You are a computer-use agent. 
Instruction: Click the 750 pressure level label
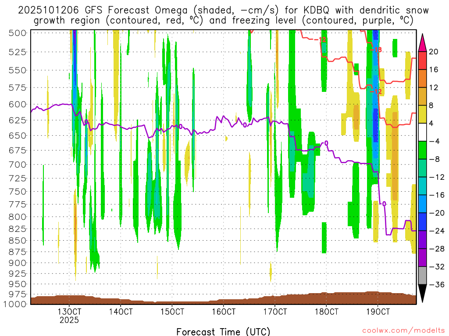pos(18,192)
